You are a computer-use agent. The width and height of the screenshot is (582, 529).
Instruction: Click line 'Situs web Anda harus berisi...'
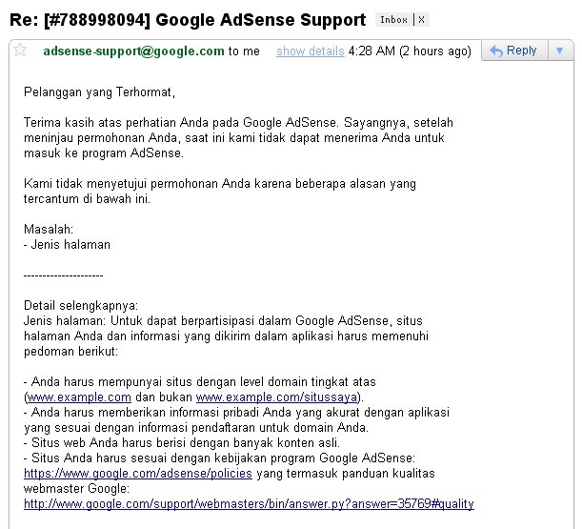click(182, 443)
